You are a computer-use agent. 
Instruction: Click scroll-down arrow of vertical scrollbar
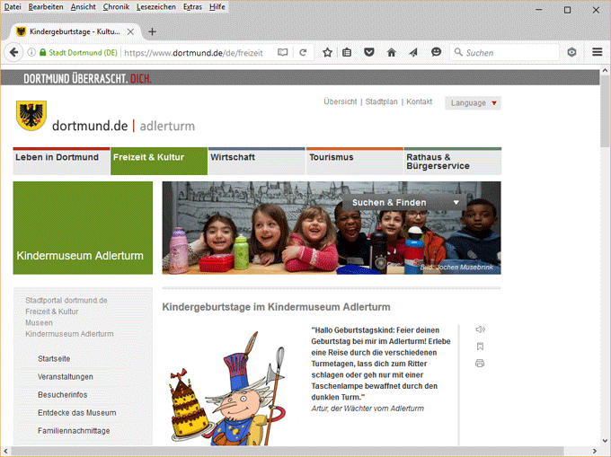click(605, 441)
